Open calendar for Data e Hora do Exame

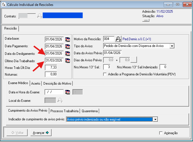pos(68,92)
